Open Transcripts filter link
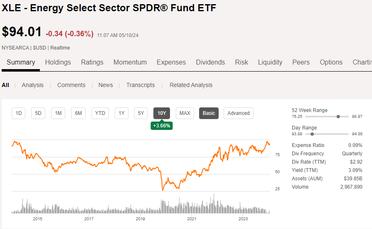372x229 pixels. [x=140, y=85]
